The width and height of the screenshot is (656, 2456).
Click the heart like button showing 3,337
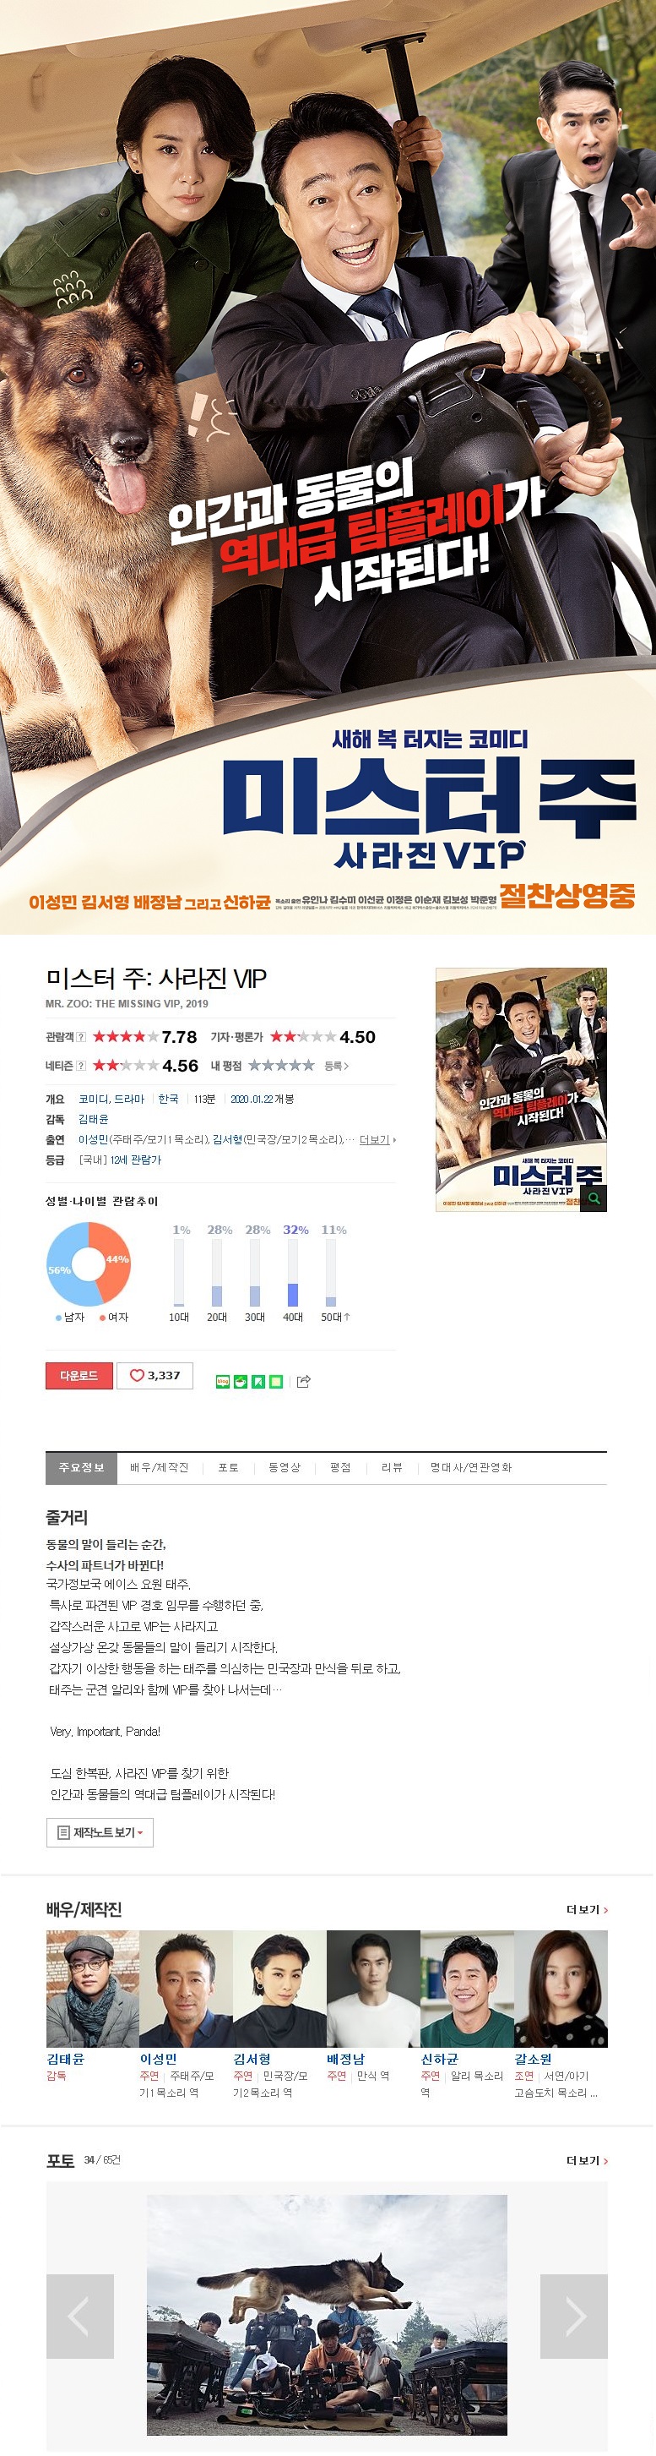point(155,1375)
